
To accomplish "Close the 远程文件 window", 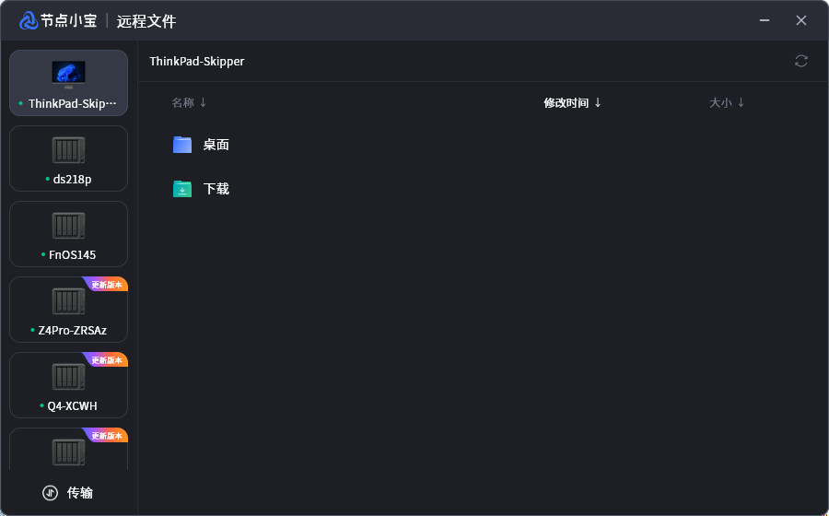I will [x=801, y=20].
